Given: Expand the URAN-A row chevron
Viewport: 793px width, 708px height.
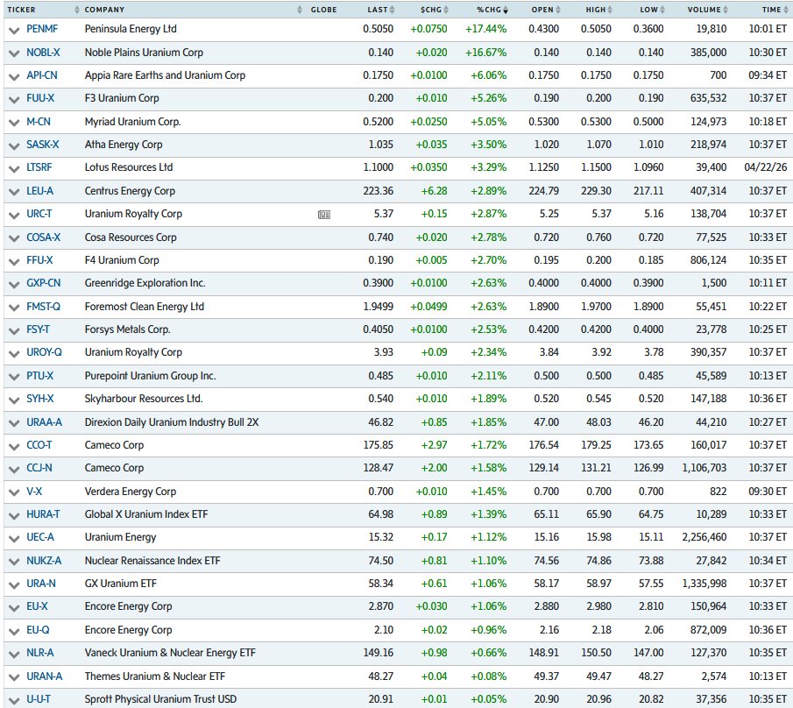Looking at the screenshot, I should (x=14, y=677).
